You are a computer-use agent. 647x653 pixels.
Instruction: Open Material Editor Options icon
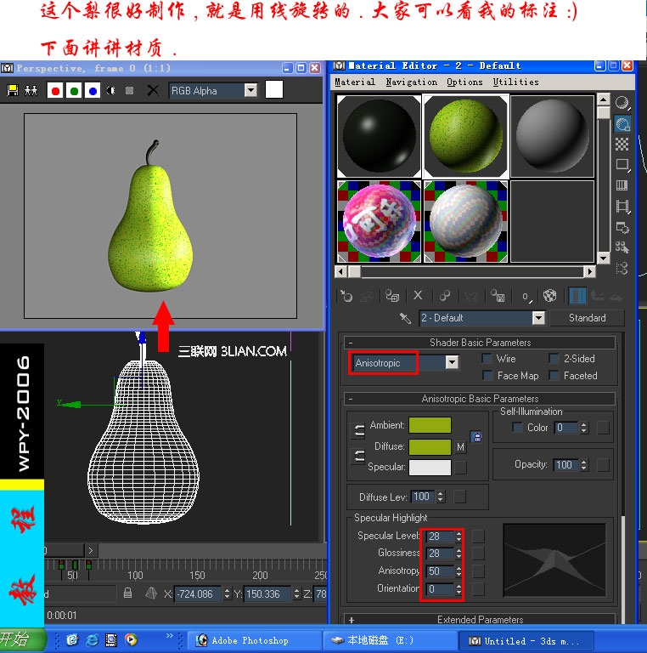pos(622,227)
